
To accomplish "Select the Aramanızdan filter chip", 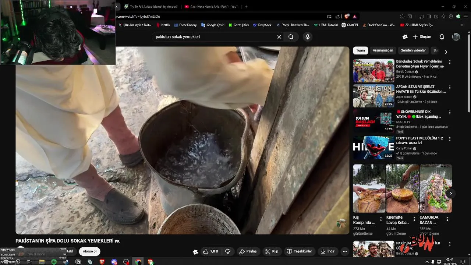I will point(383,50).
